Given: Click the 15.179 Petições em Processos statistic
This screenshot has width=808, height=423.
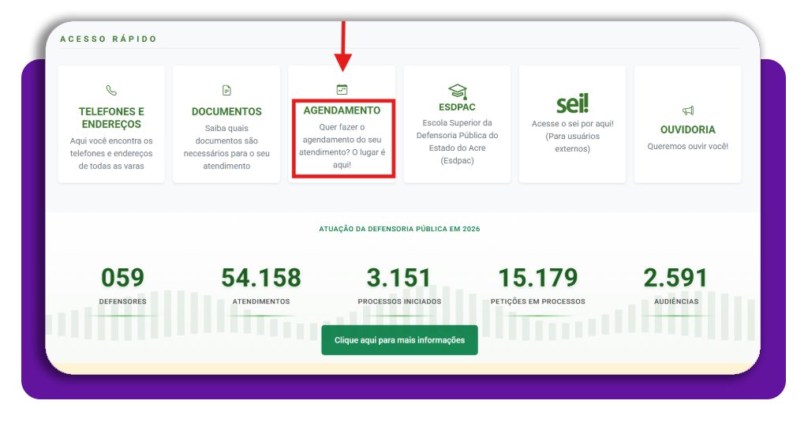Looking at the screenshot, I should pyautogui.click(x=537, y=278).
